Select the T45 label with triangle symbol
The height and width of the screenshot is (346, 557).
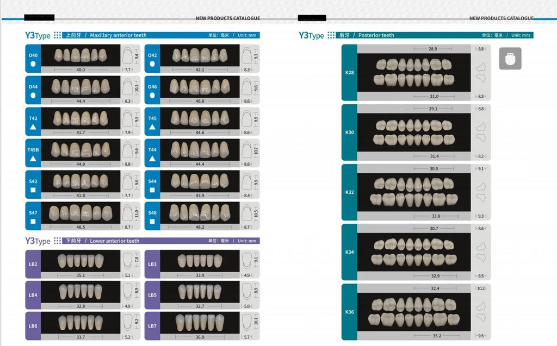pos(152,122)
